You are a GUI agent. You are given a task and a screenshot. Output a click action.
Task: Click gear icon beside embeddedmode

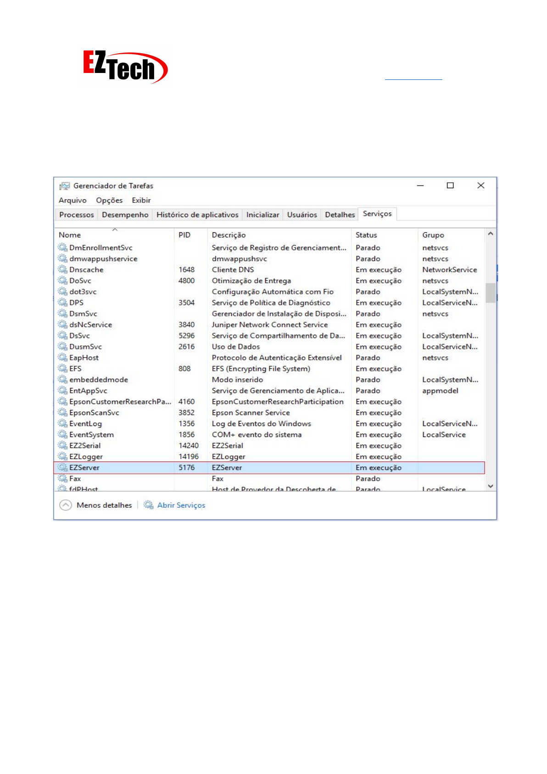[x=62, y=380]
